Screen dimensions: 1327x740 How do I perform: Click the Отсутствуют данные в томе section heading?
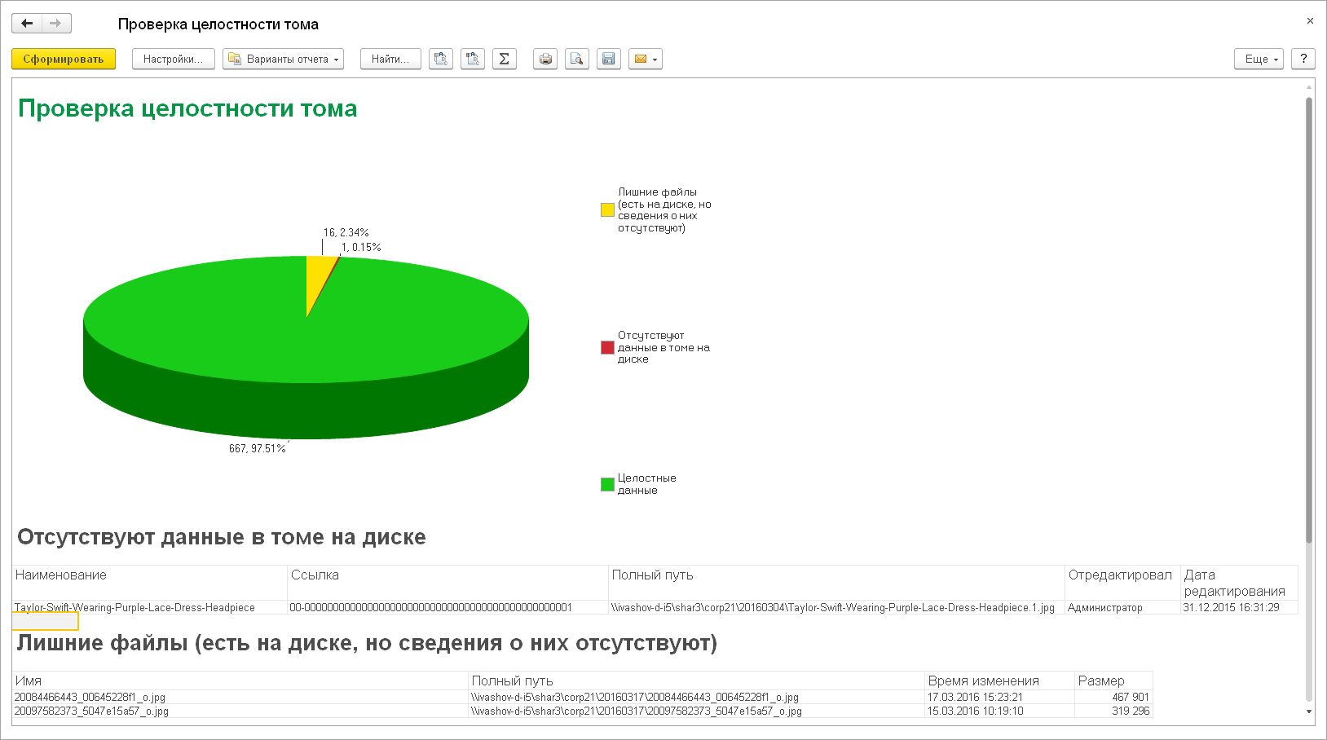click(221, 537)
